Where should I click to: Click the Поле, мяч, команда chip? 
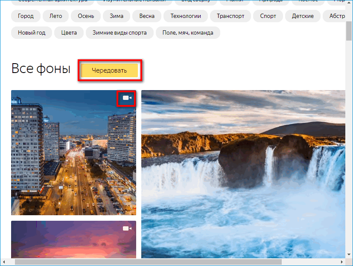pyautogui.click(x=188, y=32)
